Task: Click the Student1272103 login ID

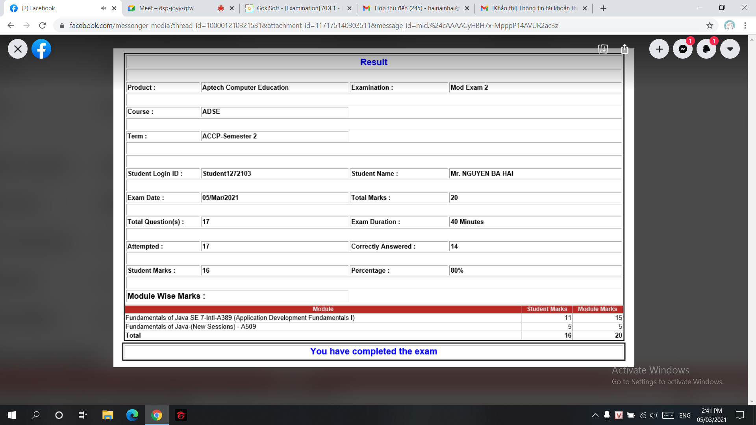Action: (226, 174)
